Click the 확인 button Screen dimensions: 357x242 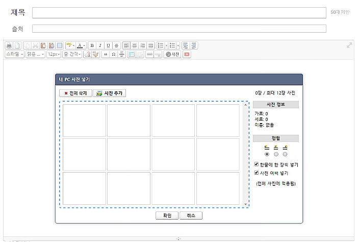tap(167, 215)
